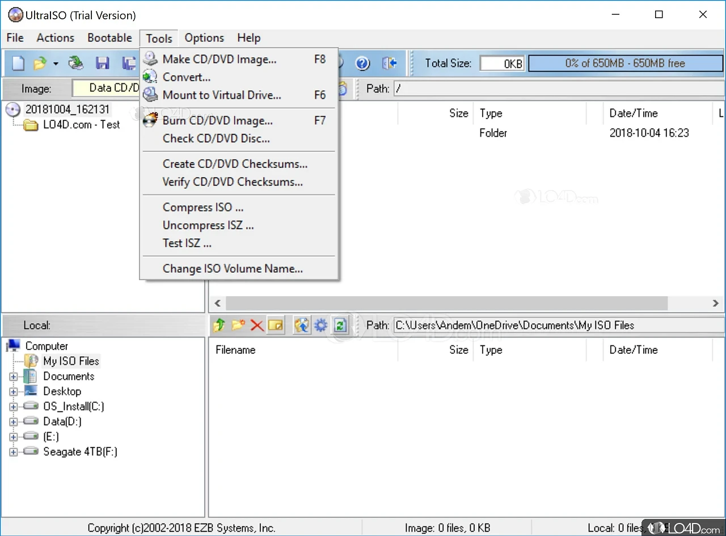The image size is (726, 536).
Task: Expand the OS_Install(C:) drive node
Action: [x=14, y=407]
